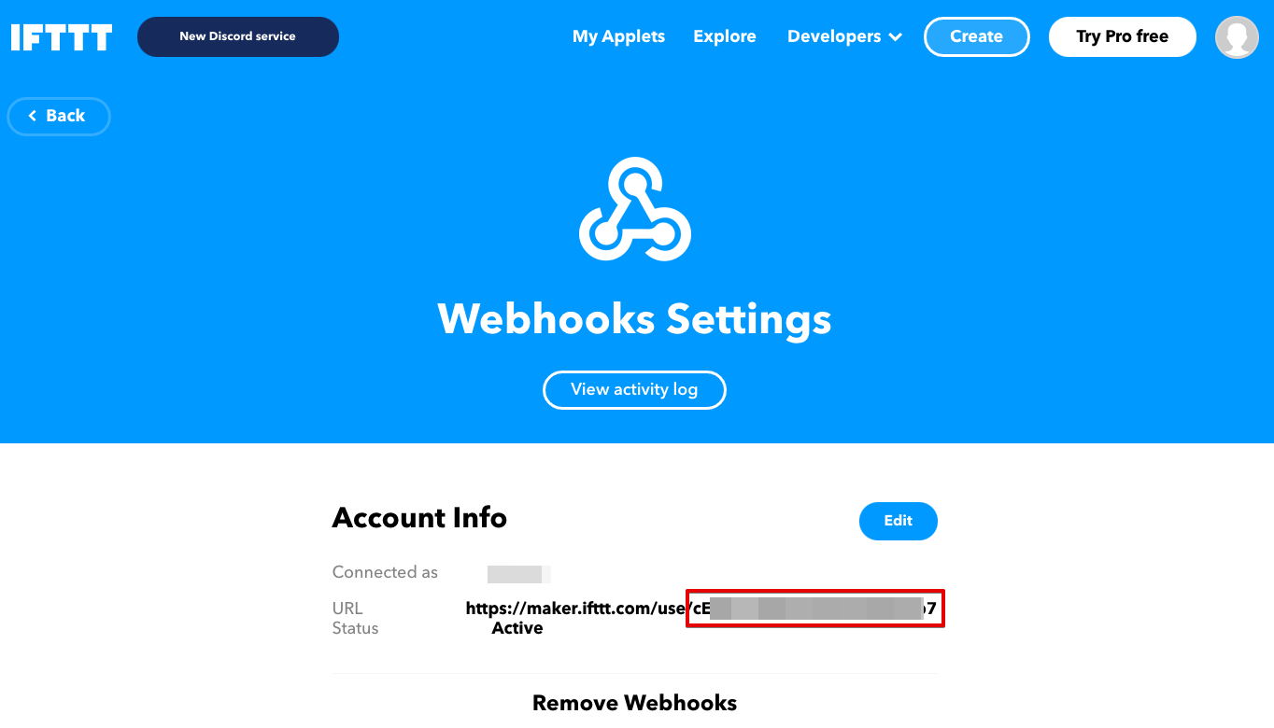Viewport: 1274px width, 728px height.
Task: Click Try Pro free button
Action: [1123, 36]
